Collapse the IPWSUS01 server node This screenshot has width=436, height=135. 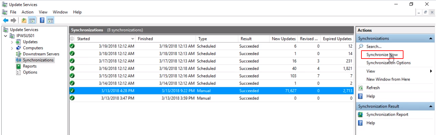pyautogui.click(x=6, y=36)
